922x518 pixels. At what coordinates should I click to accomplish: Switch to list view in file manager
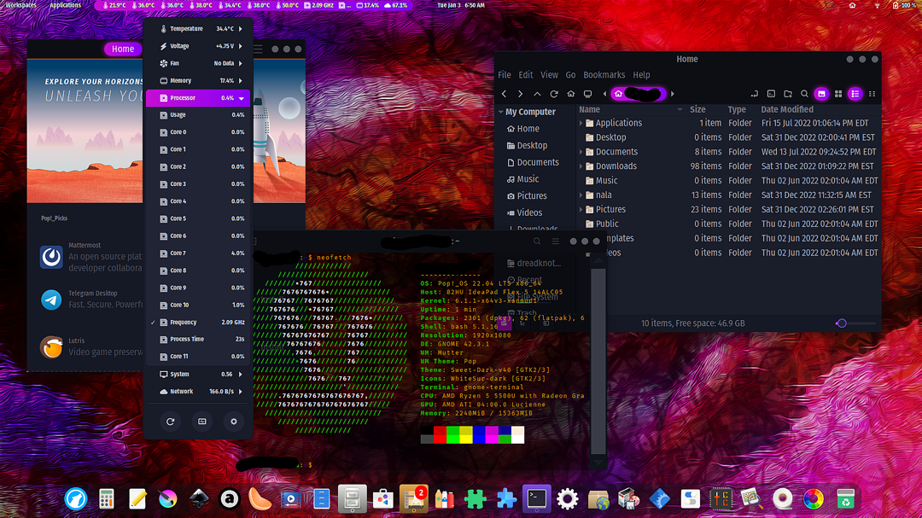click(855, 94)
